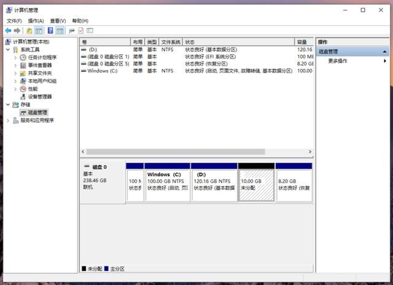Expand 更多操作 arrow in the actions panel

click(385, 61)
